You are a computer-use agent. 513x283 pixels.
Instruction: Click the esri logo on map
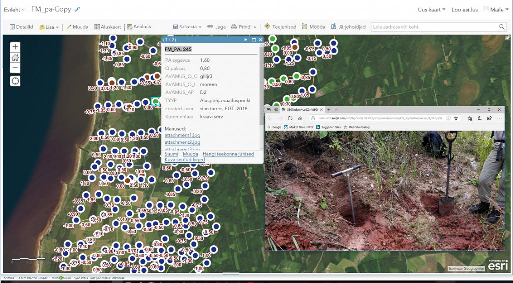tap(498, 265)
